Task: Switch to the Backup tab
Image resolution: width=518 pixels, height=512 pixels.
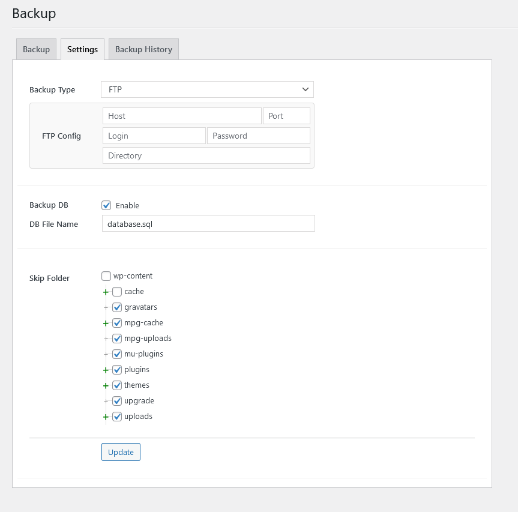Action: click(35, 49)
